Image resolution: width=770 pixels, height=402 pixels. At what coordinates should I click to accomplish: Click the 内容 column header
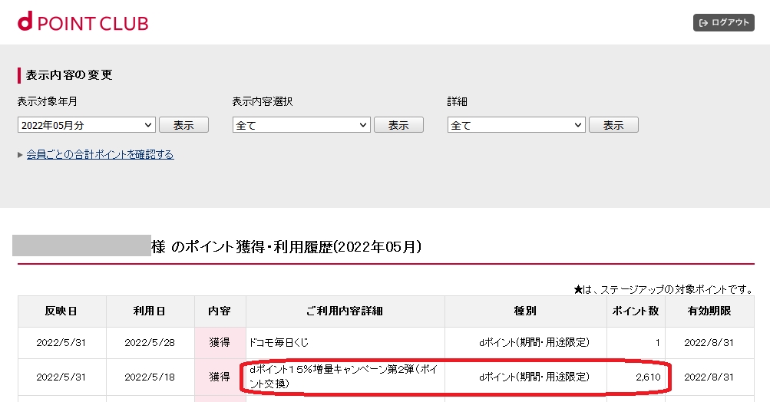tap(220, 311)
